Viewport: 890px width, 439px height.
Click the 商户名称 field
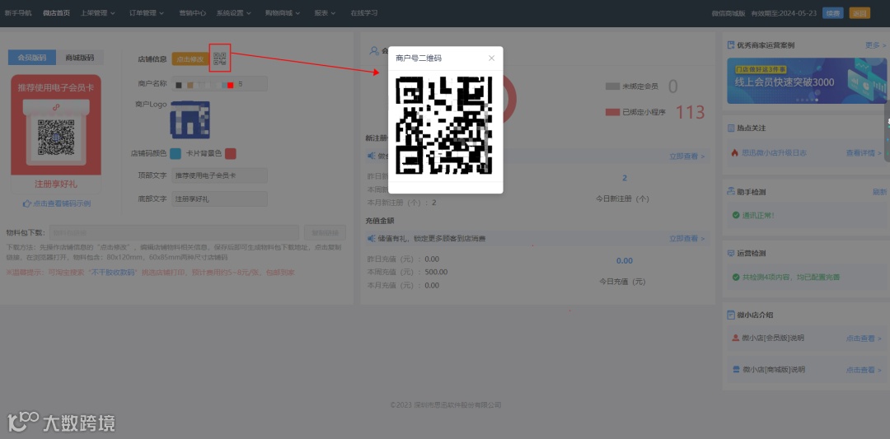pos(220,84)
